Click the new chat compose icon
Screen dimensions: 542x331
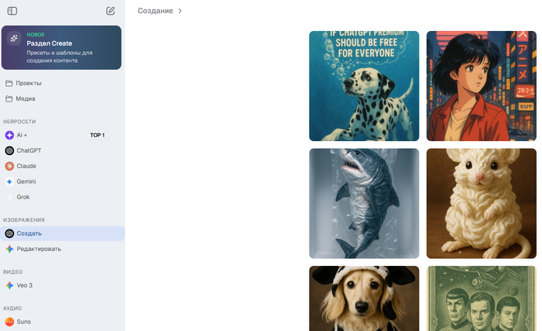point(111,11)
